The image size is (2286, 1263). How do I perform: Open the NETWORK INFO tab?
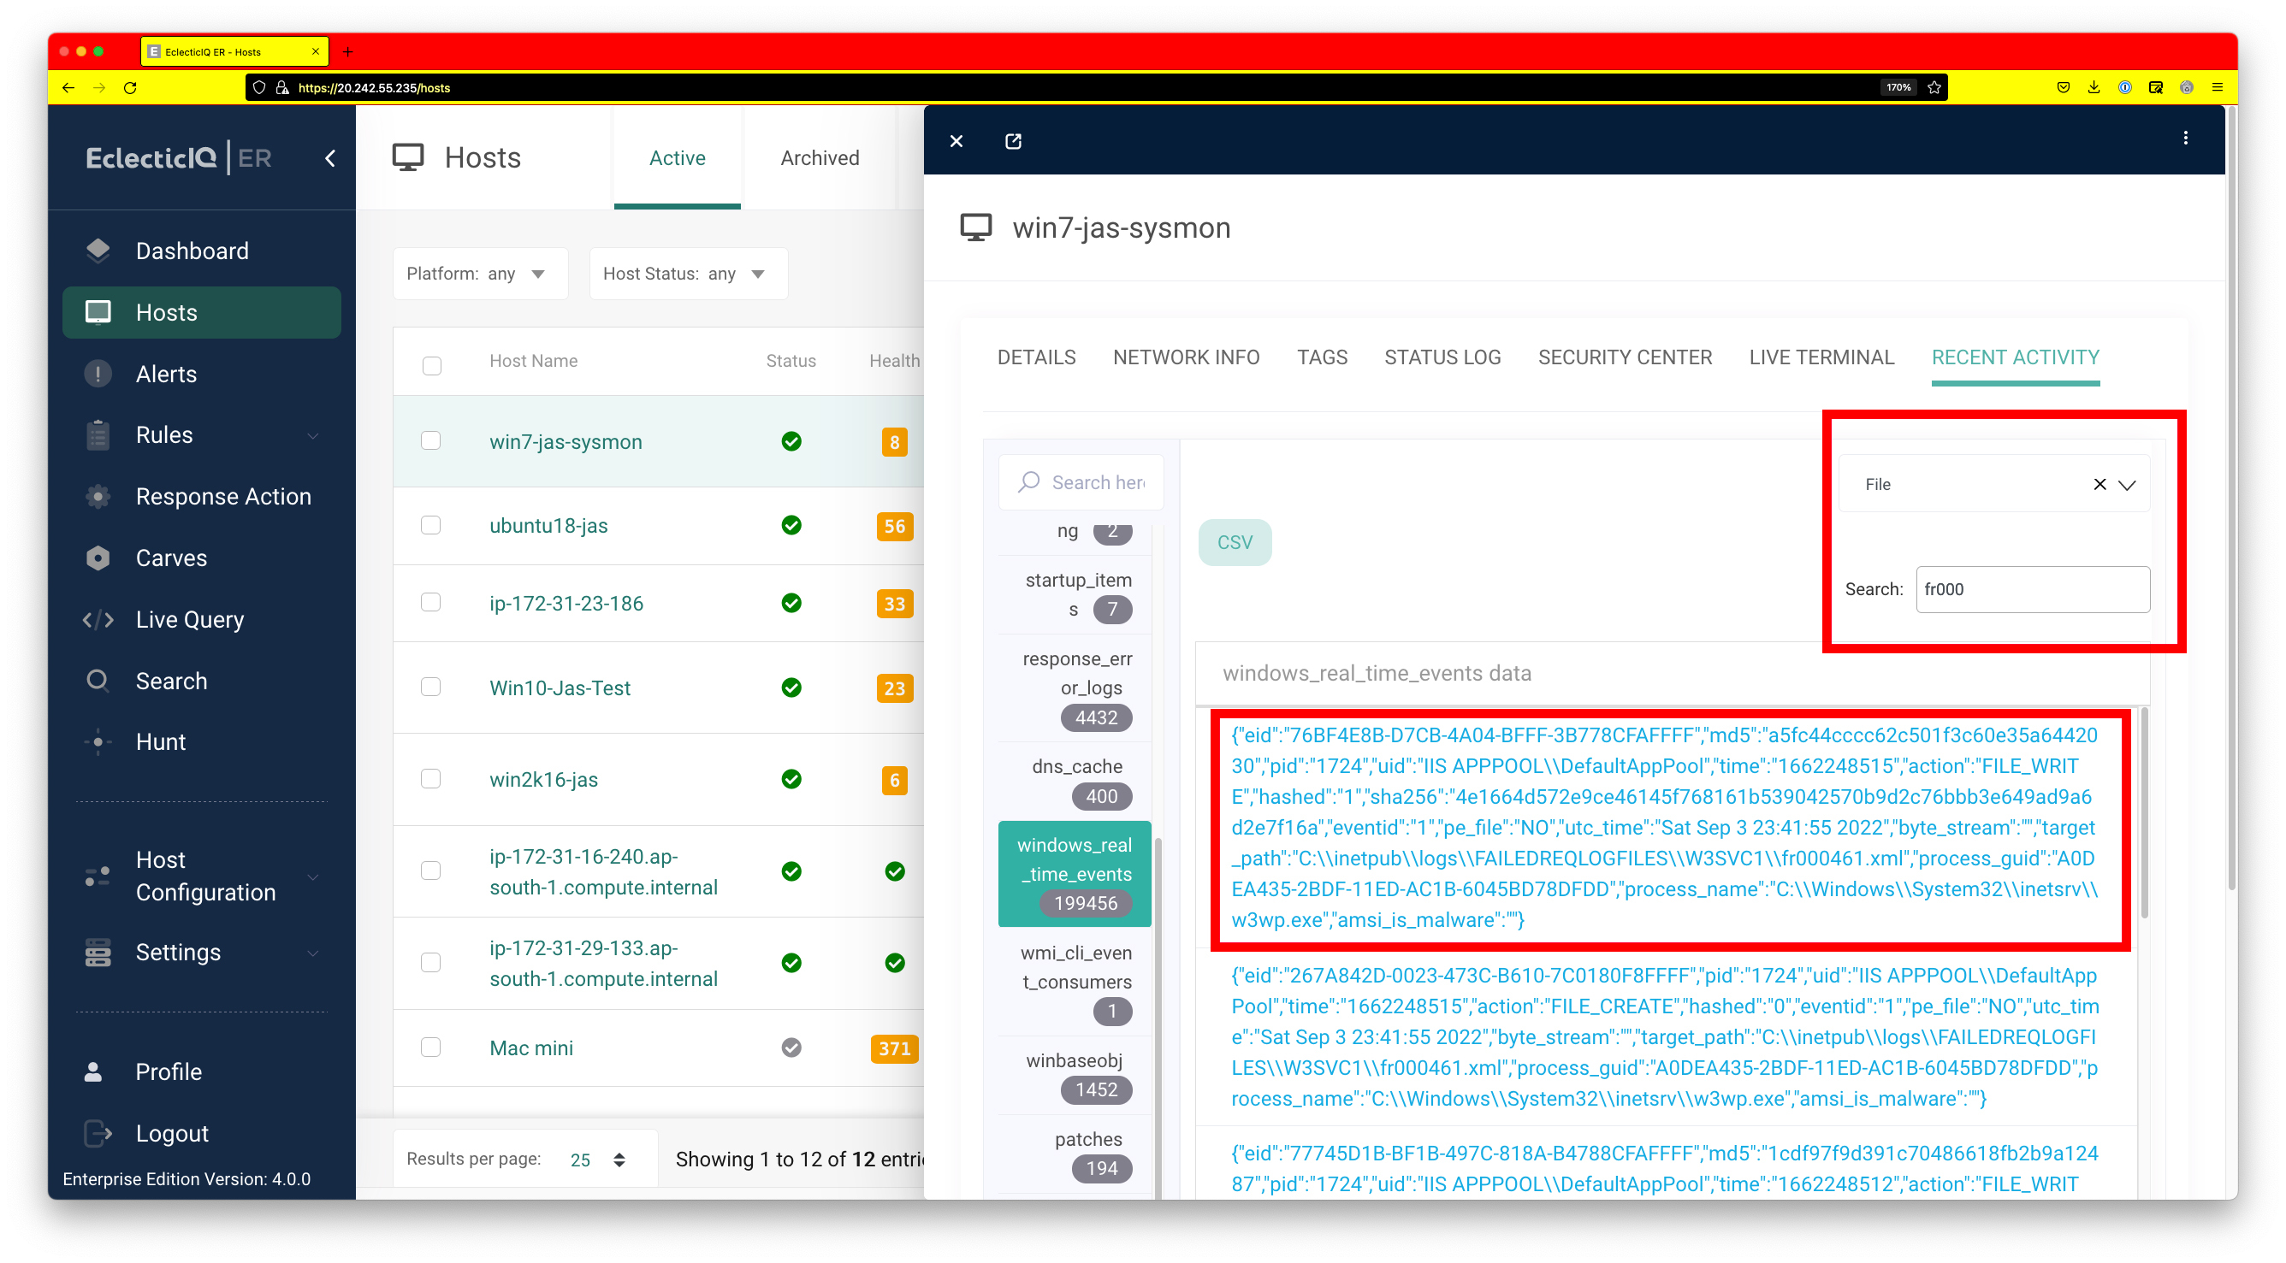point(1186,357)
